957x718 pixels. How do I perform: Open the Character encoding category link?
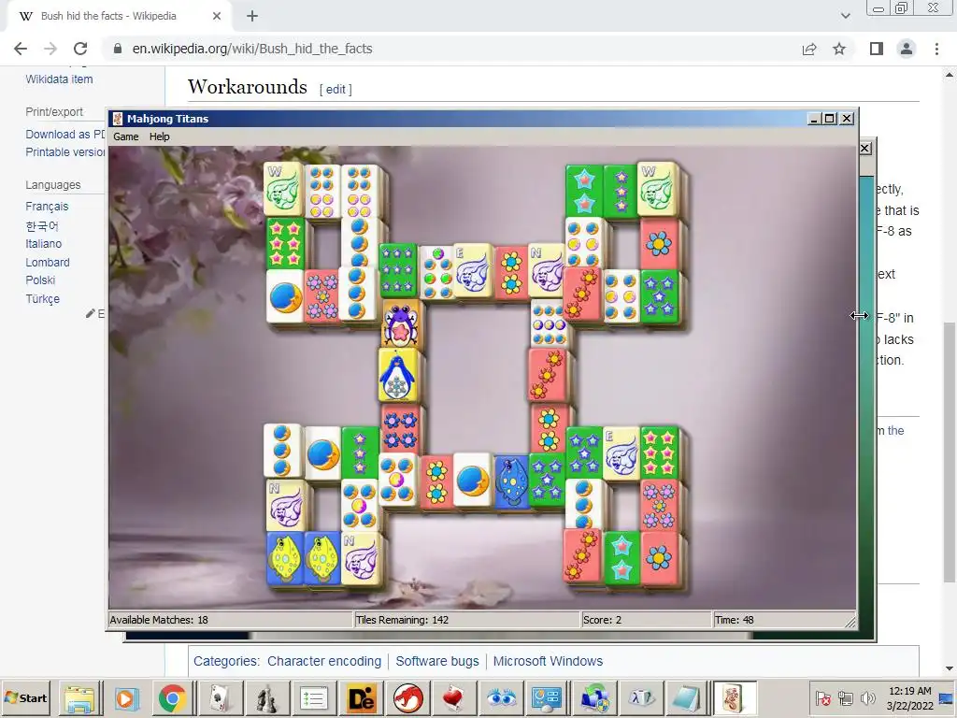[324, 661]
